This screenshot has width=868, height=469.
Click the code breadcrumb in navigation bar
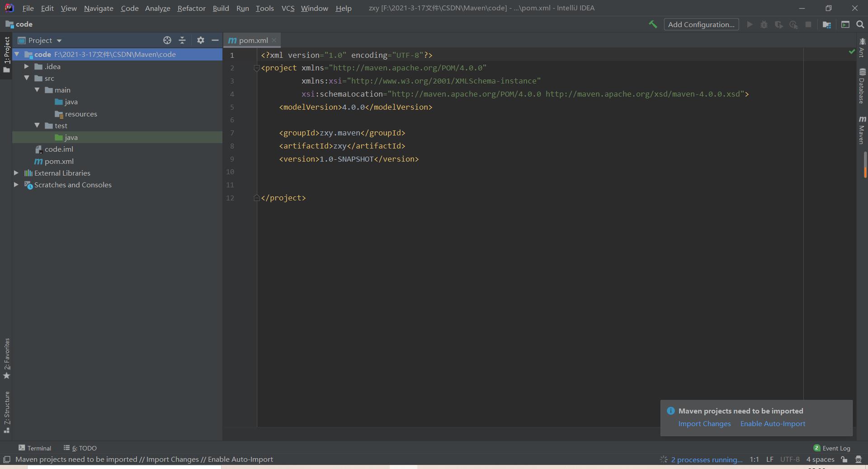click(19, 24)
